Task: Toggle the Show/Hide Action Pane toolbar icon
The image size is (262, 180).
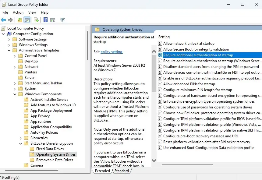Action: pyautogui.click(x=53, y=20)
